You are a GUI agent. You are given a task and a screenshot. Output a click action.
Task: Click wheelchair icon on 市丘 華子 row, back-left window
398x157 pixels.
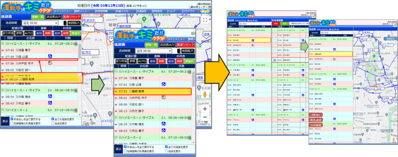pos(50,103)
